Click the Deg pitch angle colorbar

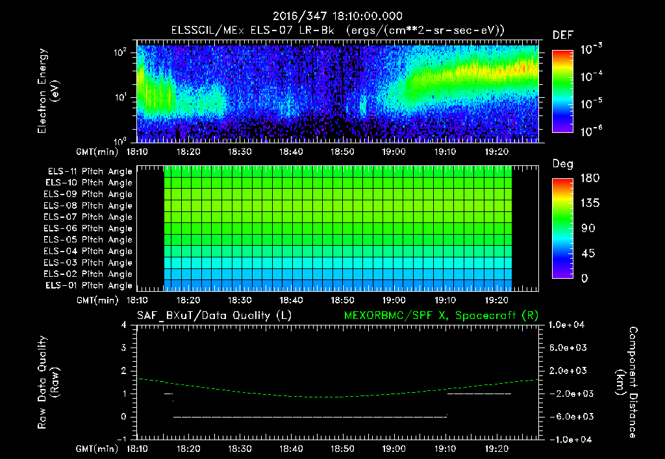(x=562, y=229)
